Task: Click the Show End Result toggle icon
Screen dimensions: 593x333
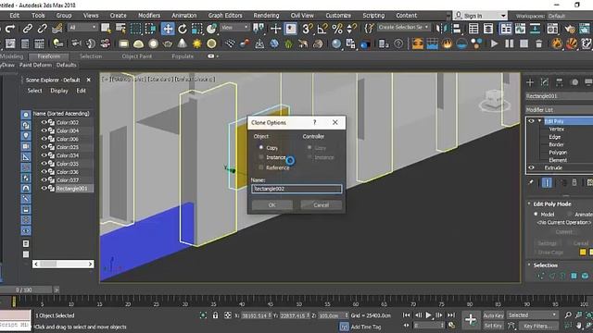Action: tap(547, 183)
